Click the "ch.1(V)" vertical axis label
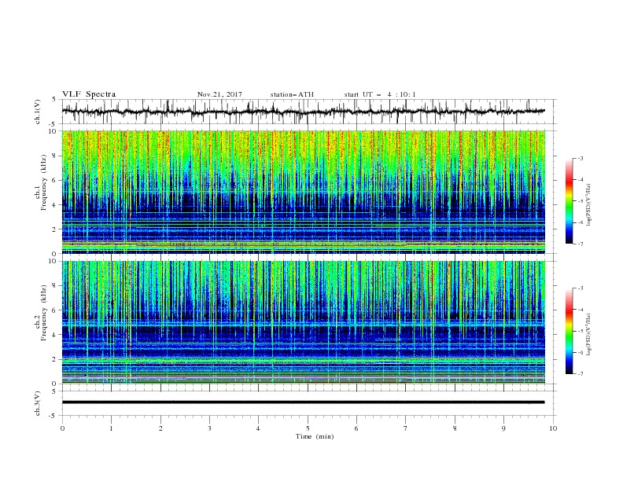Screen dimensions: 623x481 click(38, 112)
